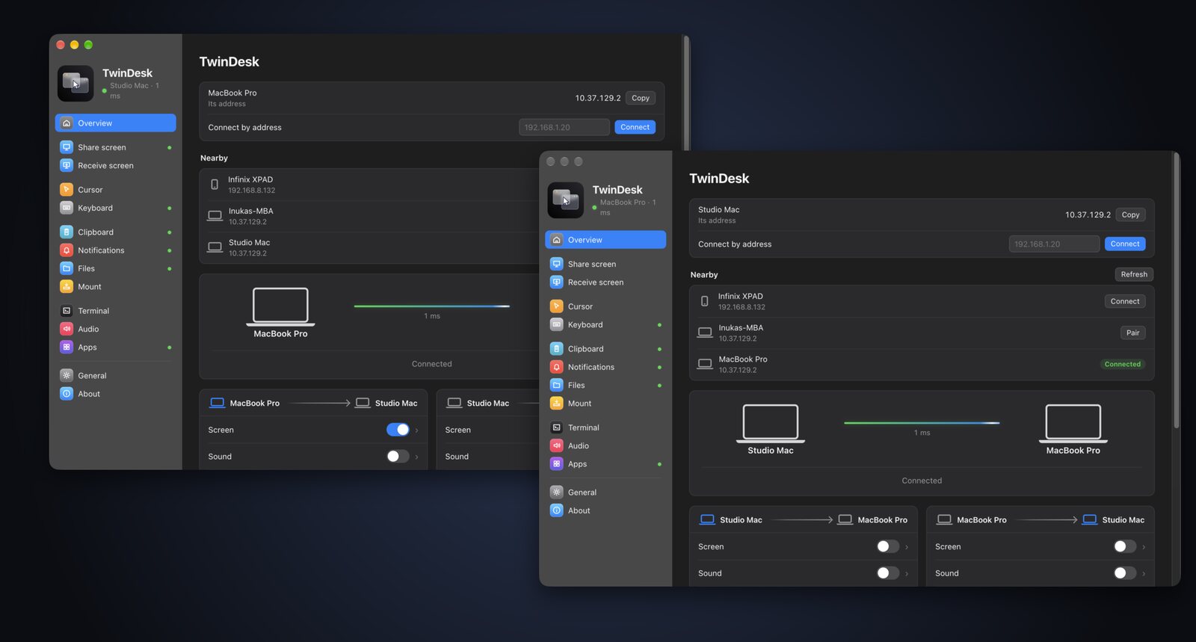1196x642 pixels.
Task: Open Share screen icon in front window sidebar
Action: pyautogui.click(x=556, y=264)
